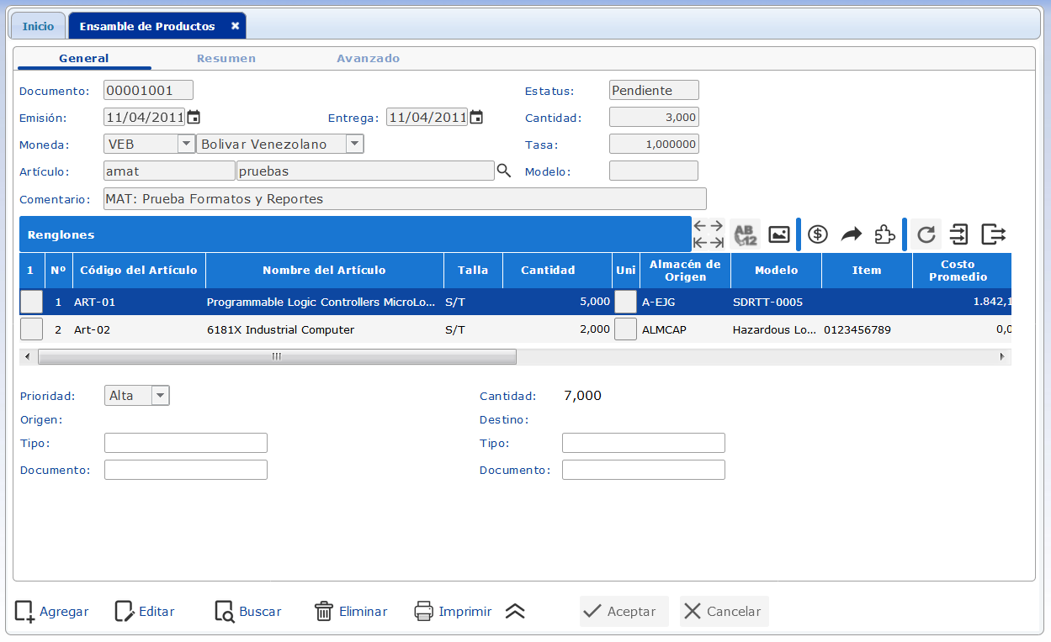
Task: Click the Tasa field showing 1,000000
Action: (x=654, y=144)
